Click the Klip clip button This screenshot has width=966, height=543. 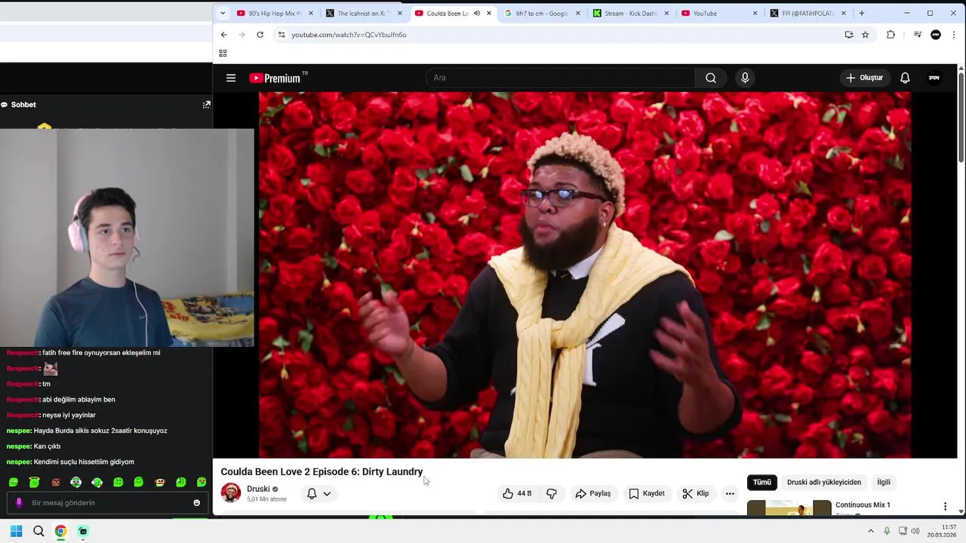[696, 493]
